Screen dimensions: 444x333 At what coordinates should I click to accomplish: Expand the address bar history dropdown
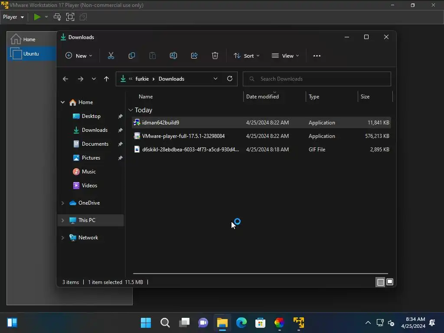pyautogui.click(x=215, y=79)
